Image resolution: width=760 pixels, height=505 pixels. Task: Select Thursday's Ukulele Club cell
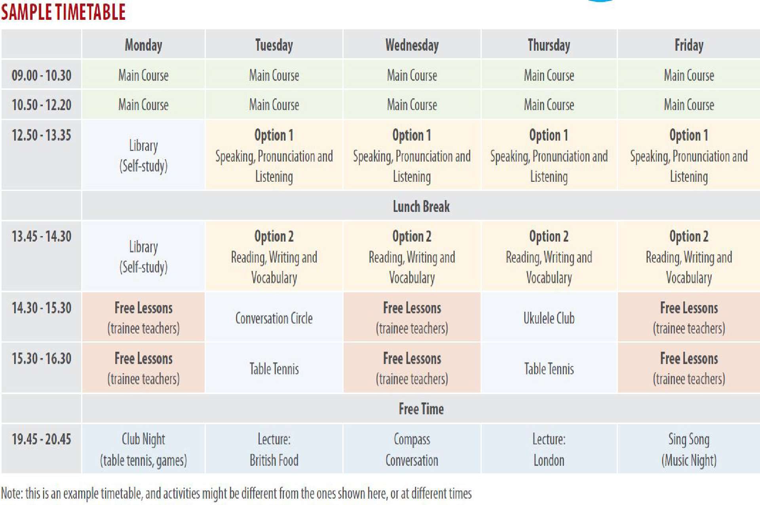coord(549,317)
